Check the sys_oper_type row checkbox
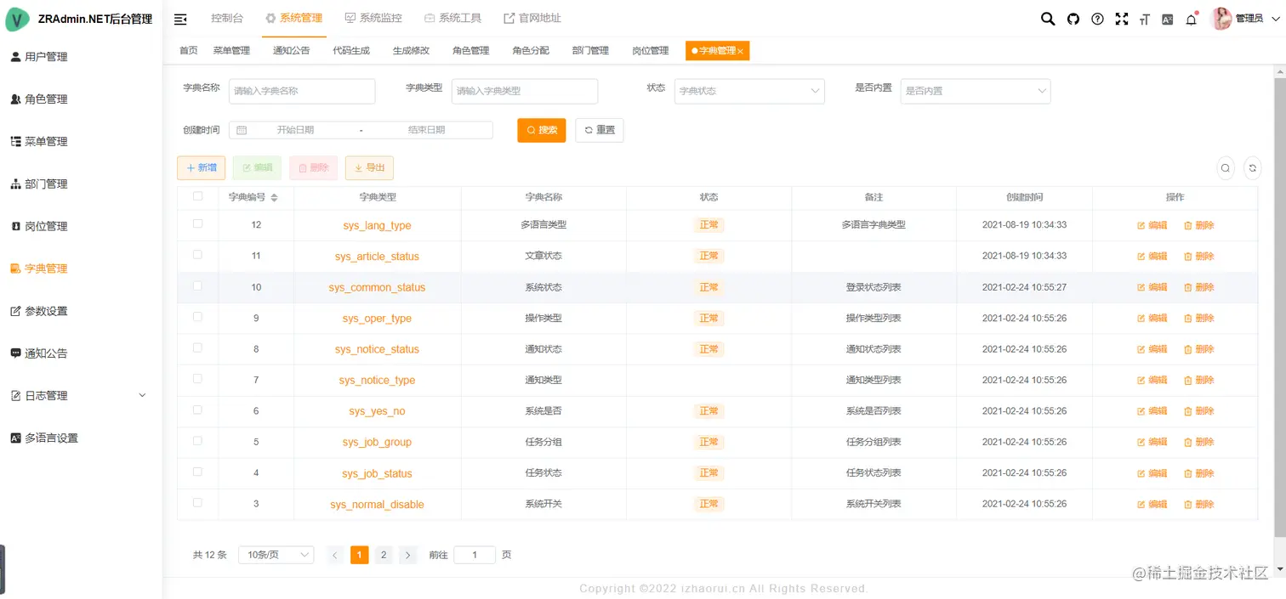The width and height of the screenshot is (1286, 599). pos(198,316)
